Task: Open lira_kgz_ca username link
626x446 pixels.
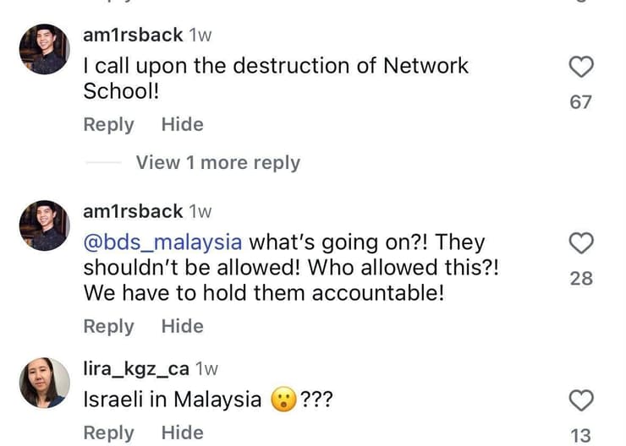Action: click(136, 368)
